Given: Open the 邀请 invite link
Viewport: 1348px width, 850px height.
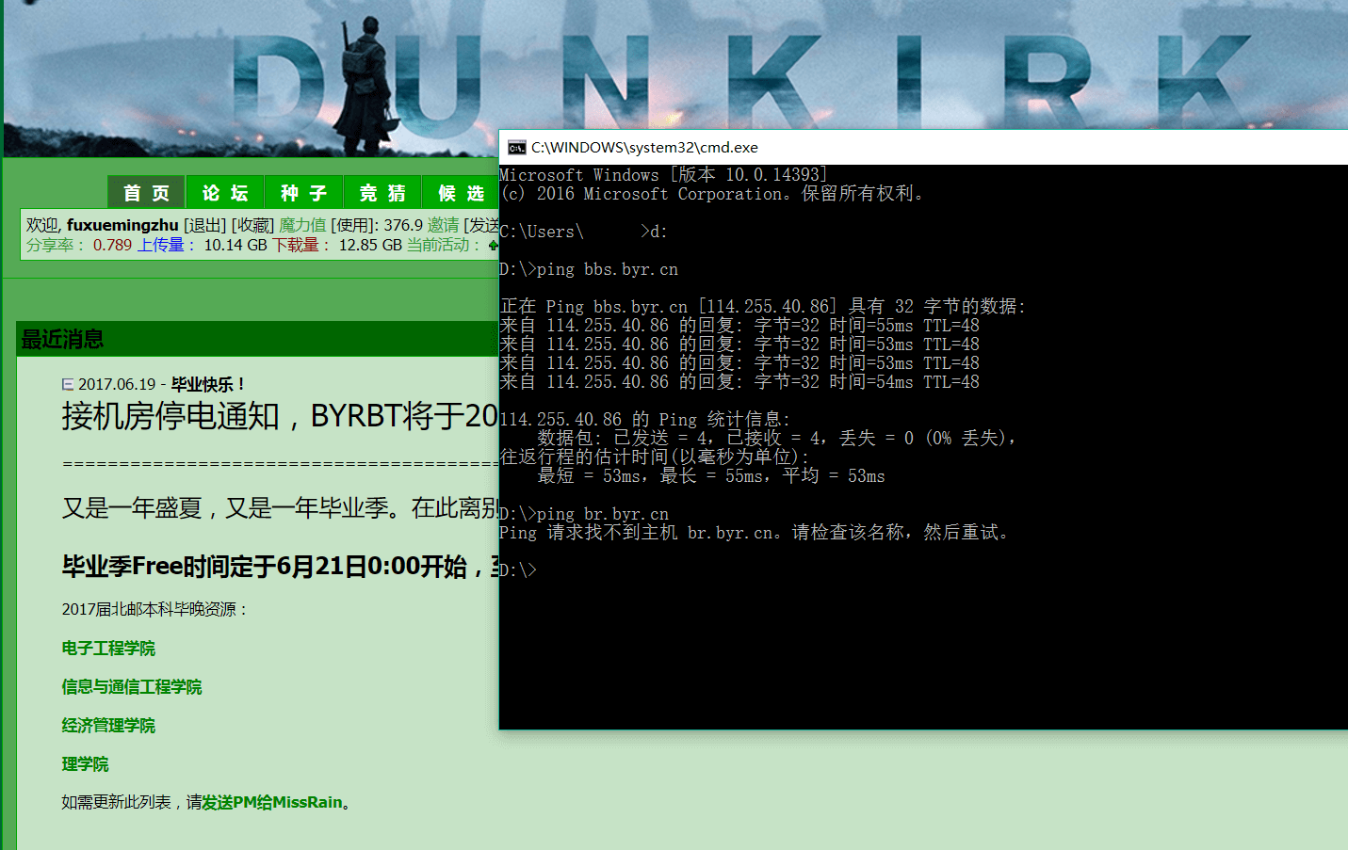Looking at the screenshot, I should tap(443, 225).
